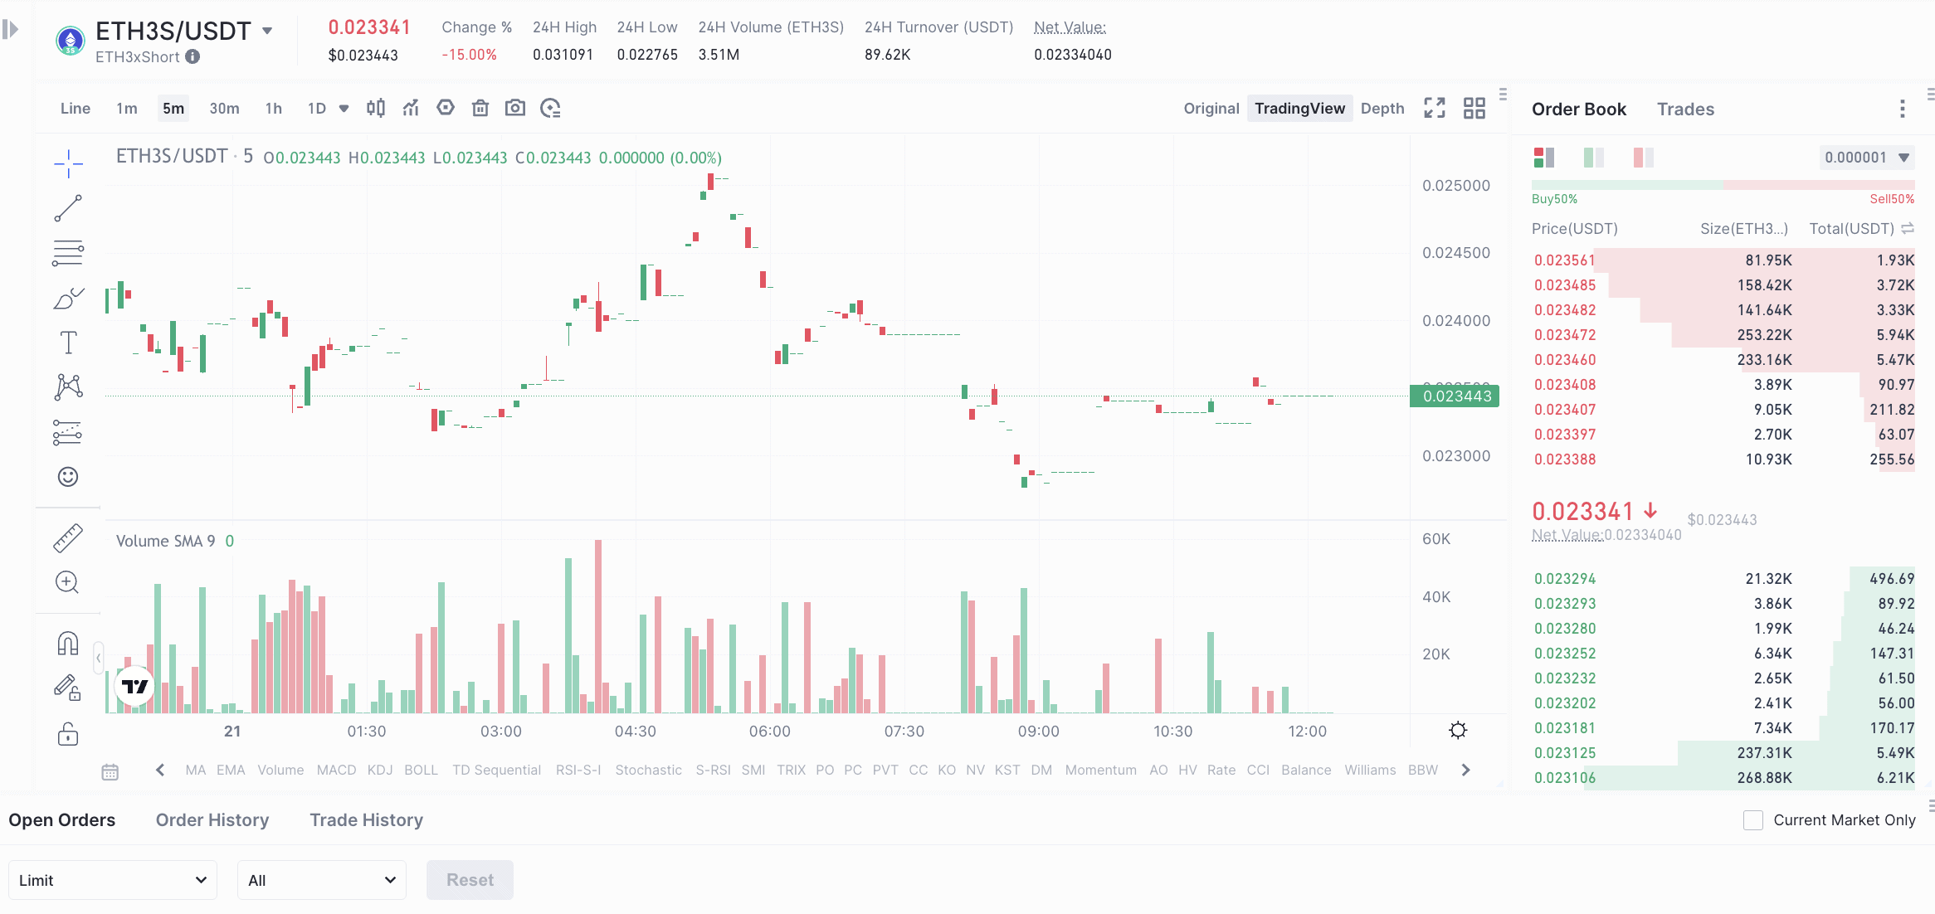This screenshot has height=914, width=1935.
Task: Open the emoji icons tool
Action: coord(68,476)
